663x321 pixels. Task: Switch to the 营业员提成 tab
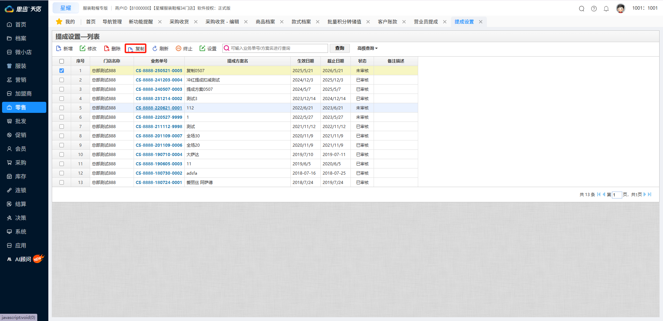tap(425, 22)
